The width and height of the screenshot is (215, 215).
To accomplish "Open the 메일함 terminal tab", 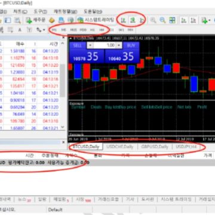I will click(x=61, y=199).
